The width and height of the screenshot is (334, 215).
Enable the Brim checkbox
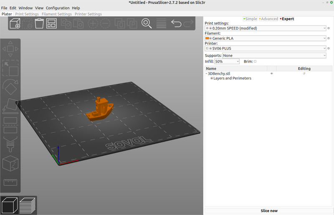click(x=255, y=61)
